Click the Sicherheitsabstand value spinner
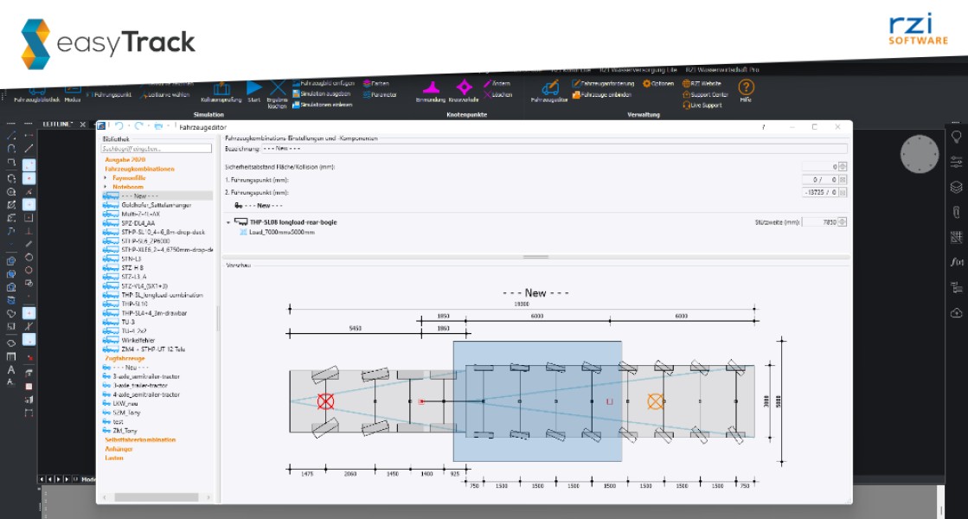The image size is (968, 519). coord(843,167)
